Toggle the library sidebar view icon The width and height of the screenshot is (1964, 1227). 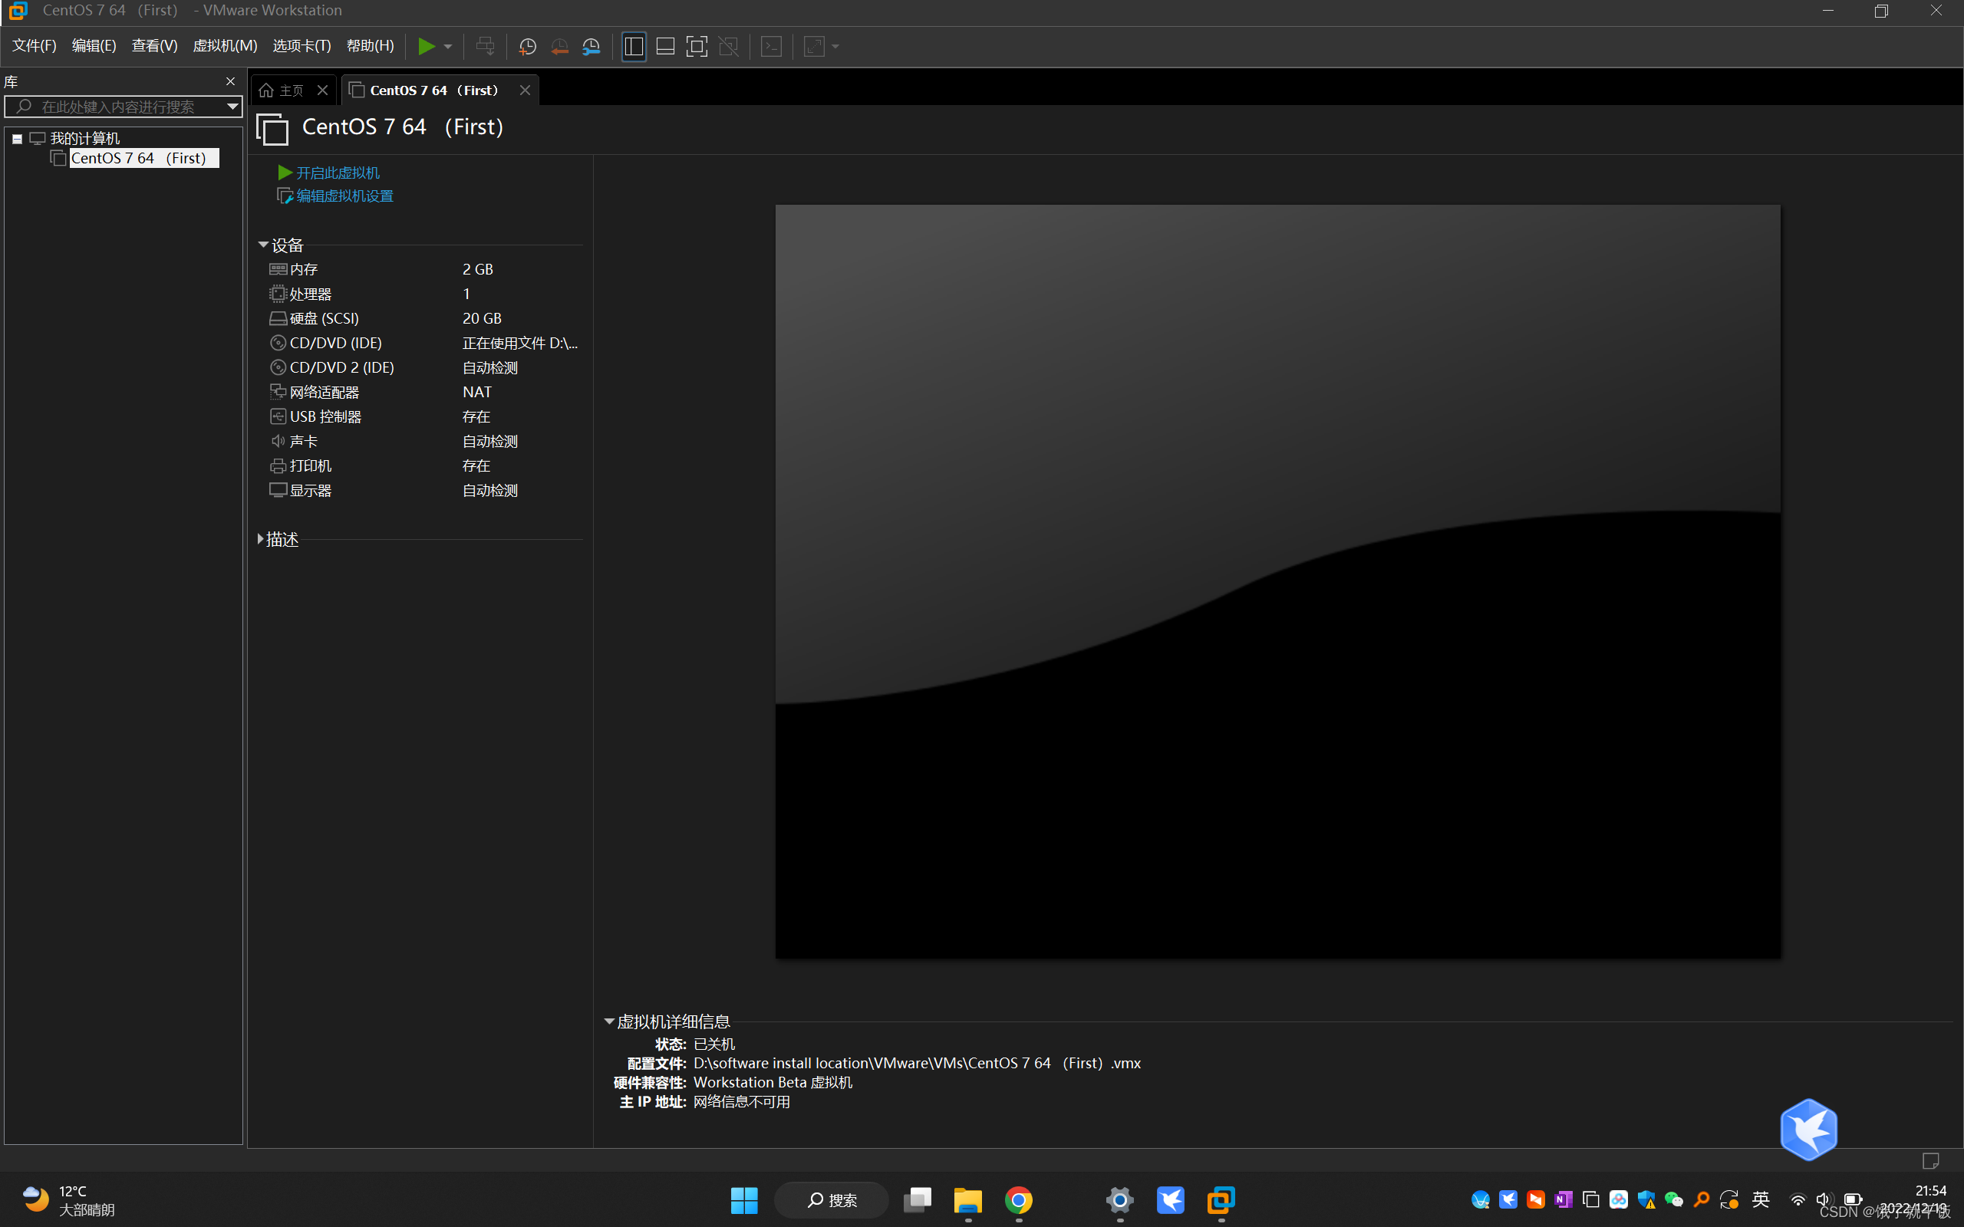(634, 46)
